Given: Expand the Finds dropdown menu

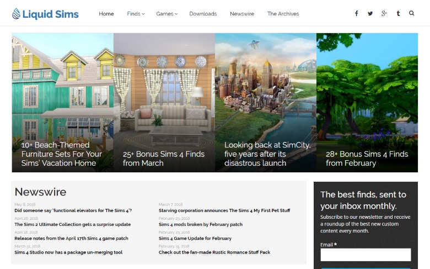Looking at the screenshot, I should (136, 14).
